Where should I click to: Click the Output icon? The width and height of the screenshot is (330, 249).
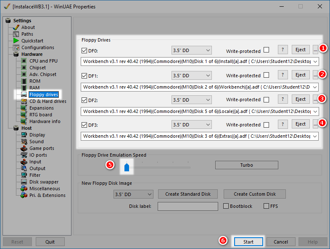24,168
